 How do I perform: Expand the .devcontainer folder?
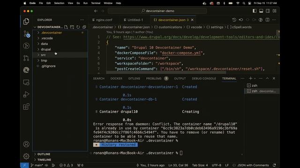point(60,33)
